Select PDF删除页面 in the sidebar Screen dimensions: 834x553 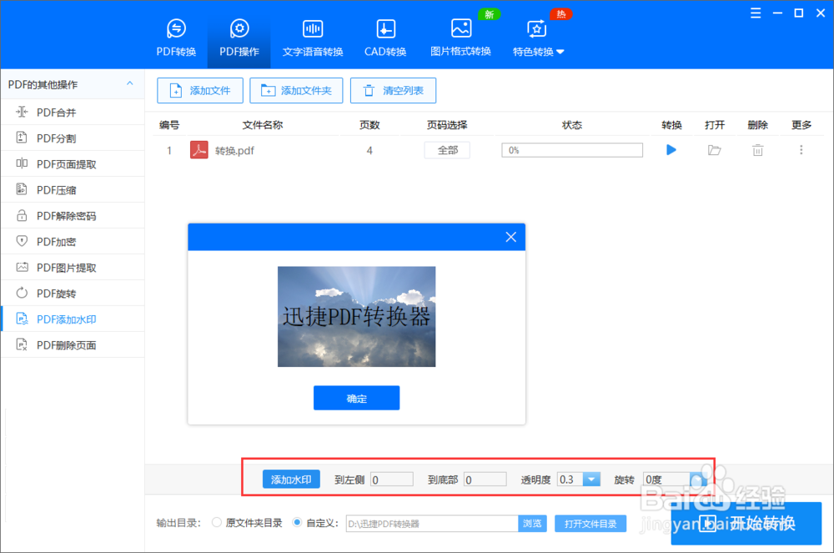73,345
